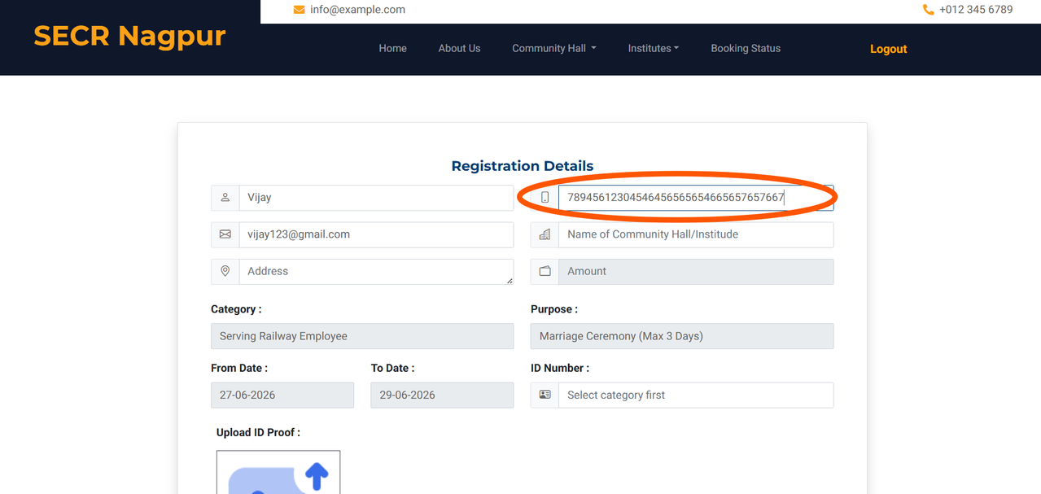Viewport: 1041px width, 494px height.
Task: Click the Name of Community Hall/Institude field
Action: tap(696, 234)
